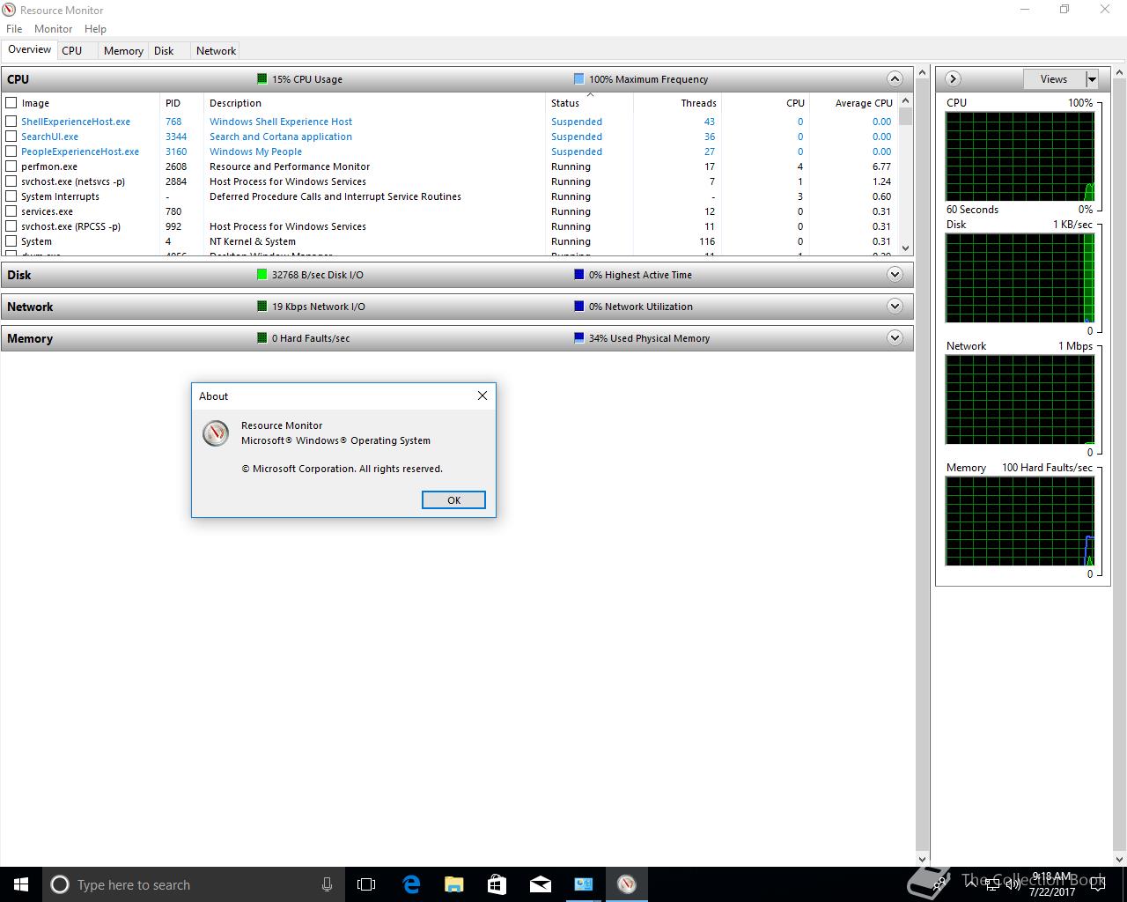The width and height of the screenshot is (1127, 902).
Task: Open the Mail app from taskbar
Action: [x=540, y=884]
